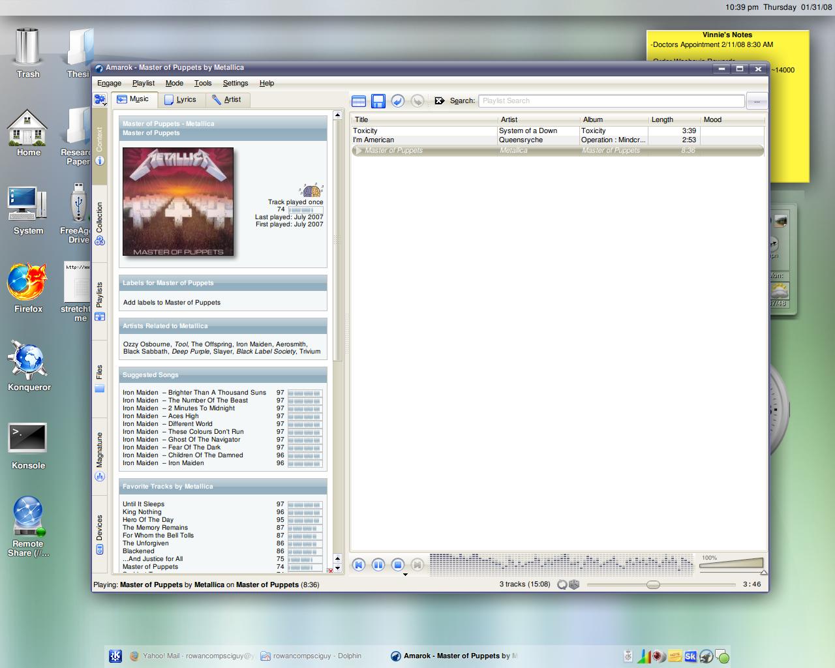Open the Mode menu
The image size is (835, 668).
coord(174,83)
